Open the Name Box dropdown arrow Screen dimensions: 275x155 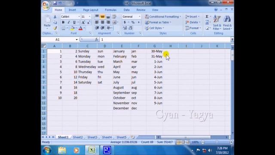[76, 40]
